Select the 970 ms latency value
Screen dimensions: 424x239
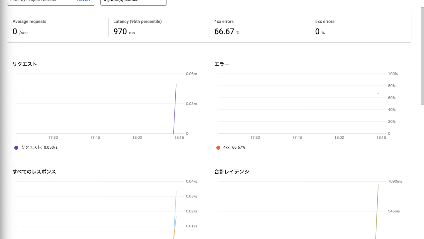pos(124,32)
